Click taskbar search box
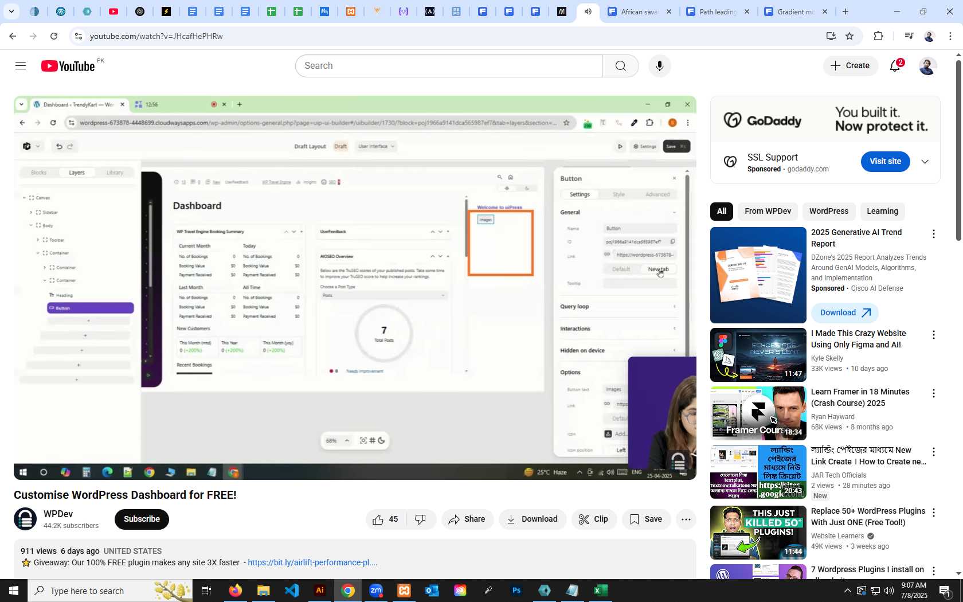Screen dimensions: 963x602 tap(110, 591)
